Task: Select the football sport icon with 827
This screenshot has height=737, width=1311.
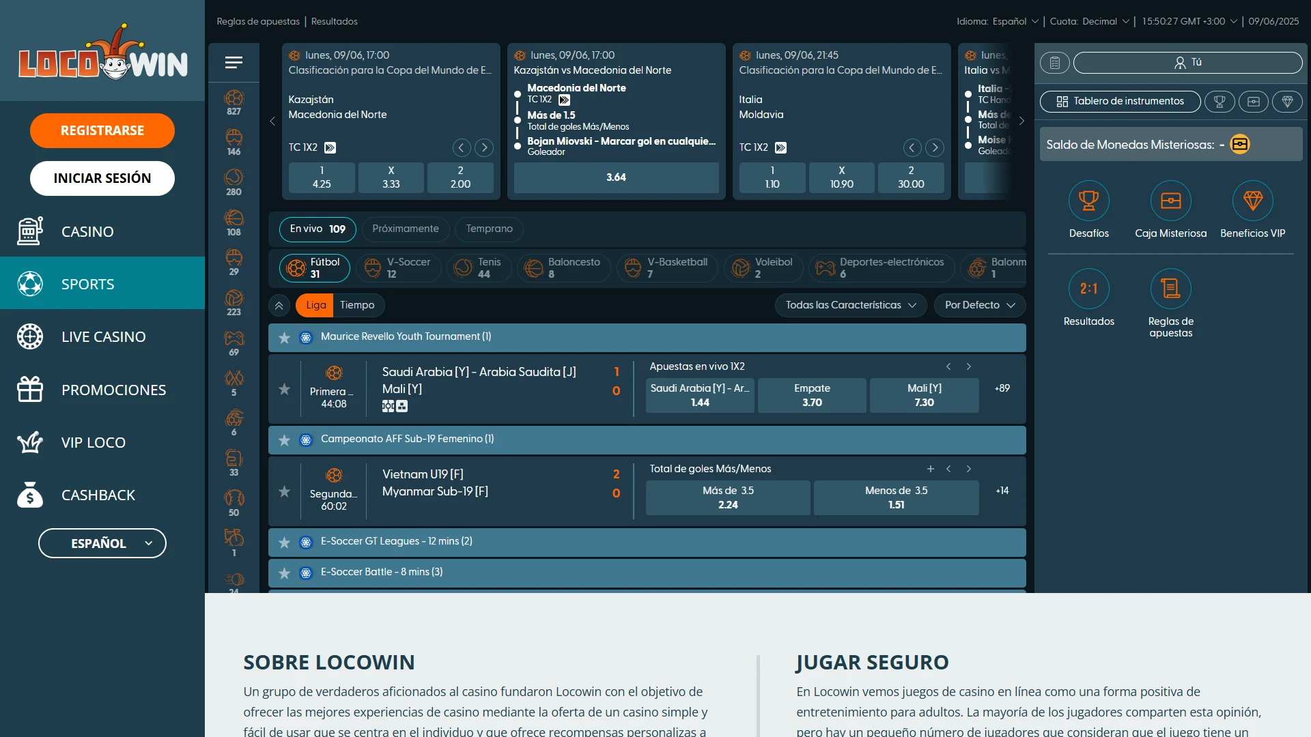Action: [x=234, y=102]
